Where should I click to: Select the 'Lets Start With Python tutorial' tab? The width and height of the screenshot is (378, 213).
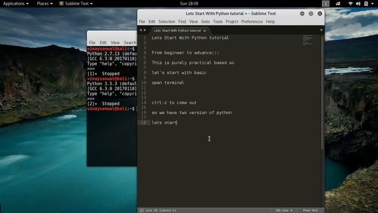pos(177,31)
